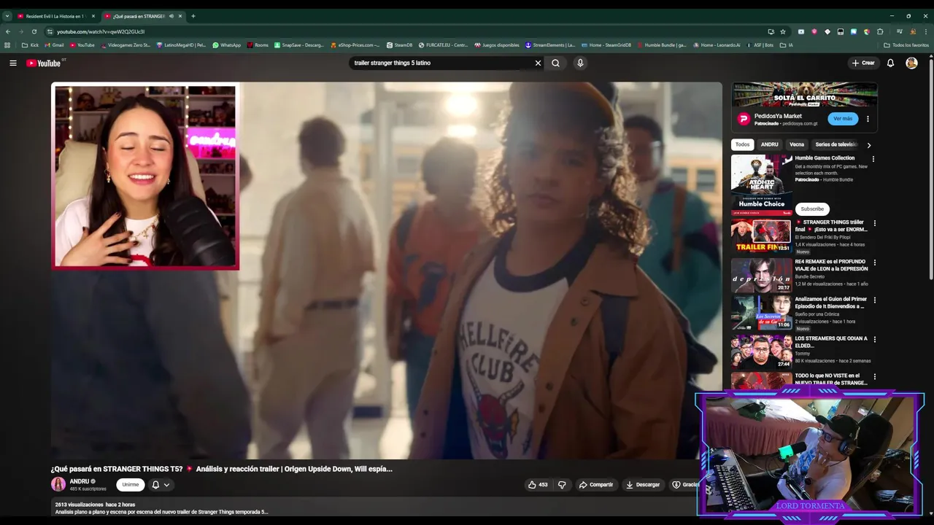This screenshot has width=934, height=525.
Task: Open the install app icon in address bar
Action: (771, 31)
